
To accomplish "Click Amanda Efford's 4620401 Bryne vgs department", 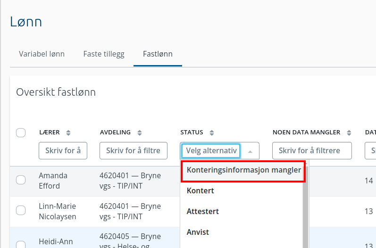I will [130, 181].
